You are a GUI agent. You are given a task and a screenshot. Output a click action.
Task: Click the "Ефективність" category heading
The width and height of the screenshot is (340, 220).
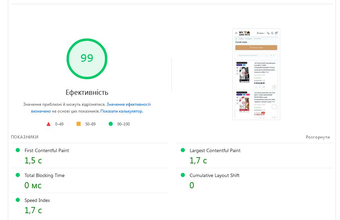point(87,92)
